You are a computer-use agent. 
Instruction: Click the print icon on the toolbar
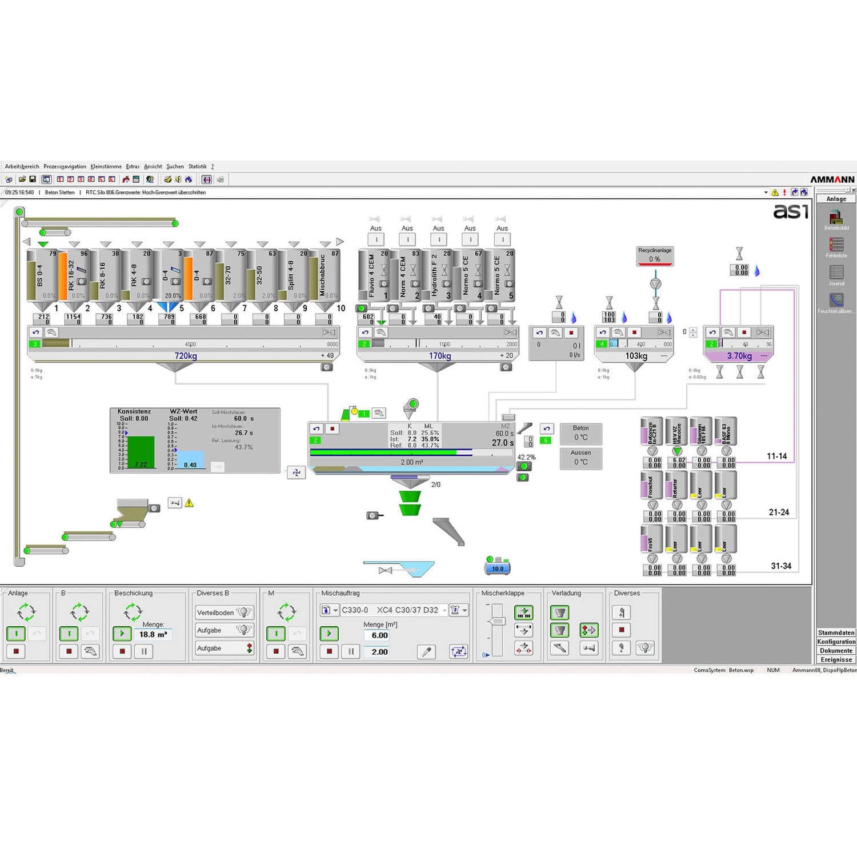220,180
